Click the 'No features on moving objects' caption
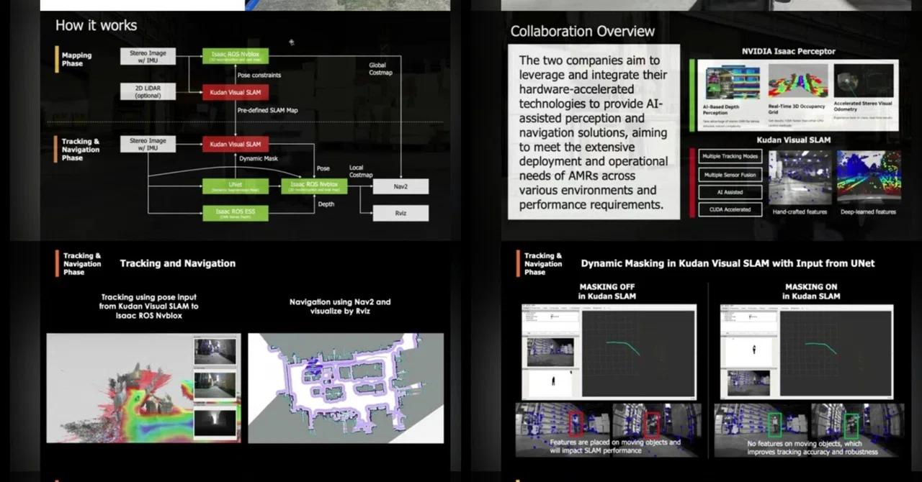This screenshot has height=482, width=922. click(813, 447)
